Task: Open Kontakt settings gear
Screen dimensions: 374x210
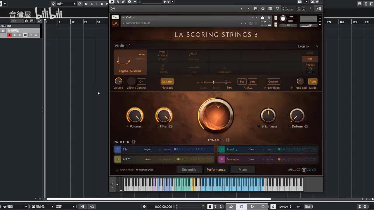Action: (x=263, y=9)
